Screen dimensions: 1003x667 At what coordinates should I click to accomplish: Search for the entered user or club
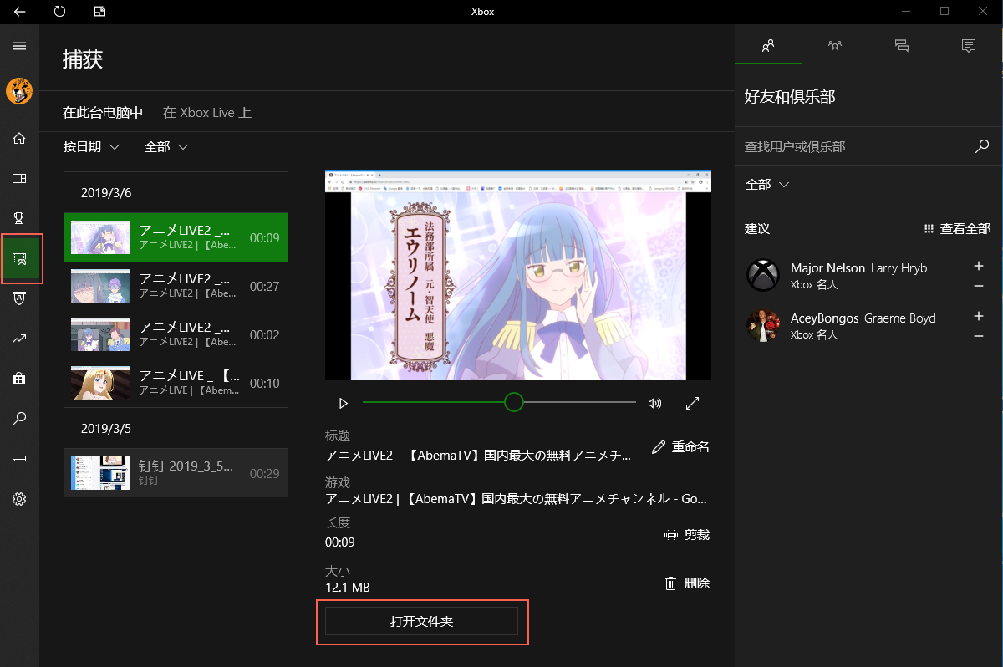982,146
